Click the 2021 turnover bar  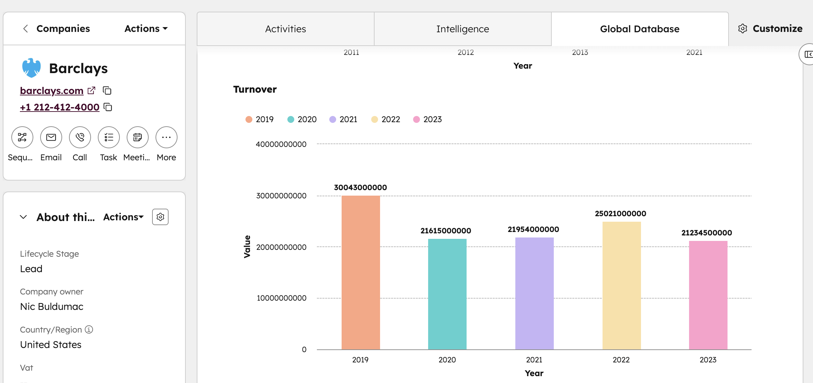point(535,293)
